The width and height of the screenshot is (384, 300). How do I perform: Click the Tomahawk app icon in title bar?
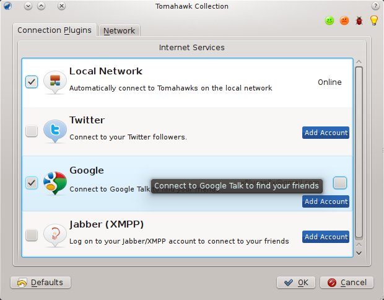click(x=7, y=6)
